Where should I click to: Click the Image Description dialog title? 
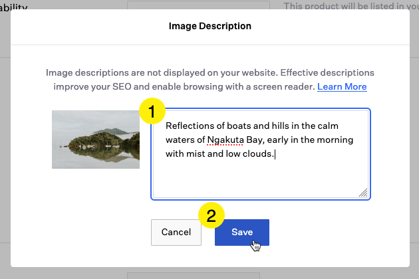click(x=210, y=27)
